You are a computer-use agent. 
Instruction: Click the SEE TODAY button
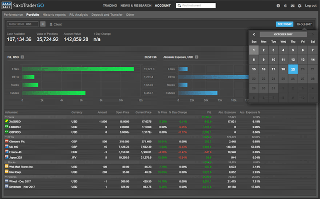[285, 24]
